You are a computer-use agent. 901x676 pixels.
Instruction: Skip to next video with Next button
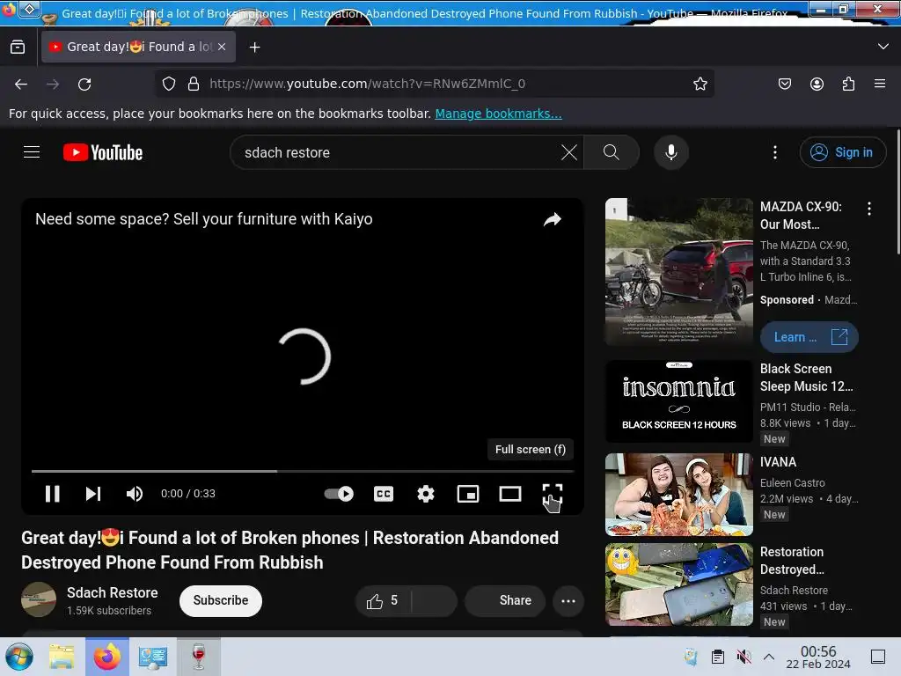point(93,494)
